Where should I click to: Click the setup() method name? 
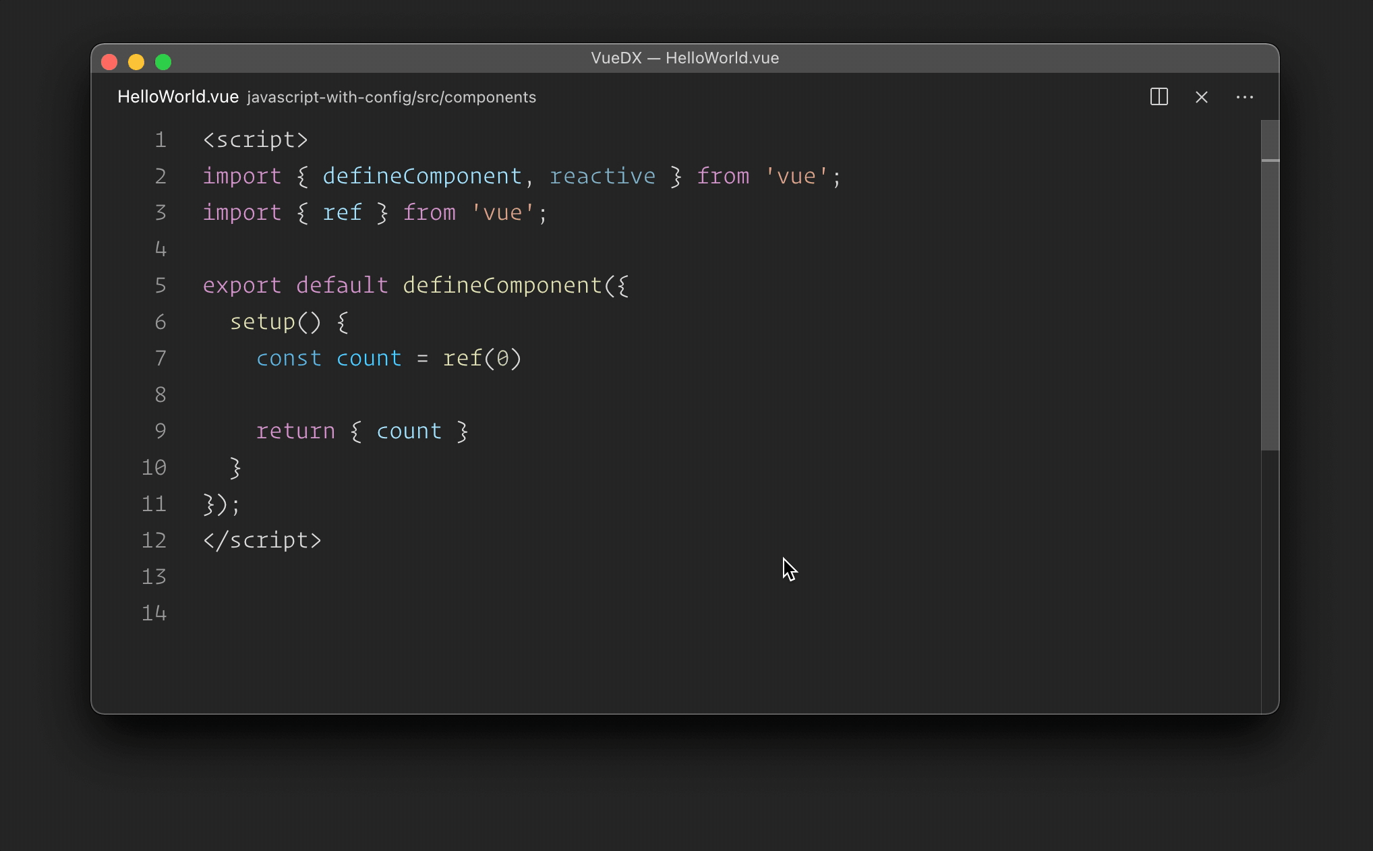(x=262, y=322)
